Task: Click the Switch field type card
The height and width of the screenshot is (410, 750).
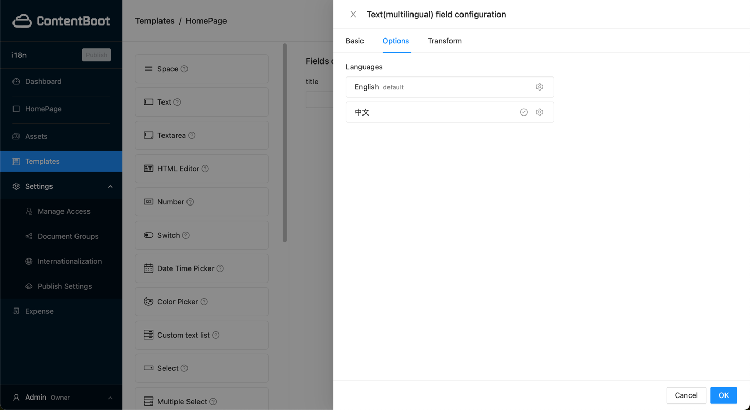Action: [202, 235]
